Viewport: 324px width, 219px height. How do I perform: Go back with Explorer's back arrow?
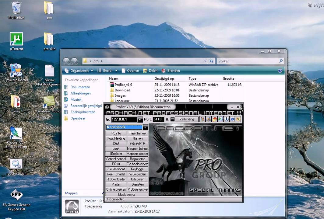pos(66,61)
